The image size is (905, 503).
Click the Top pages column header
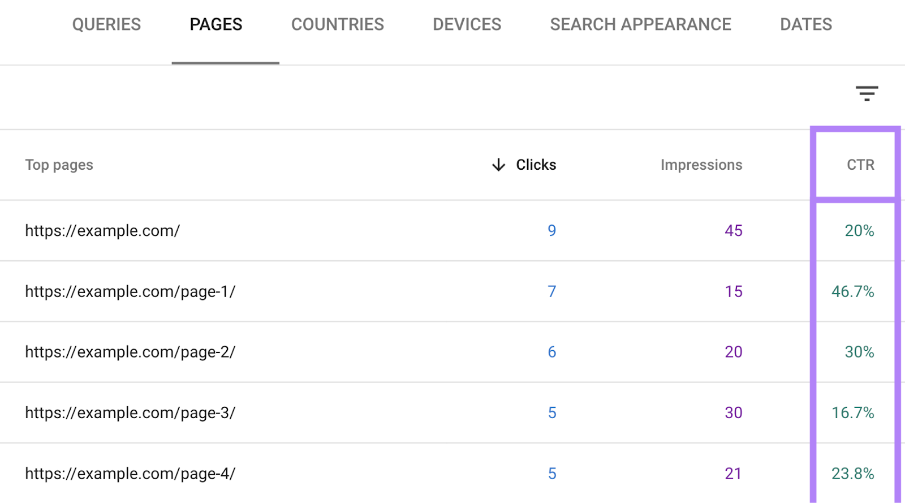click(59, 165)
